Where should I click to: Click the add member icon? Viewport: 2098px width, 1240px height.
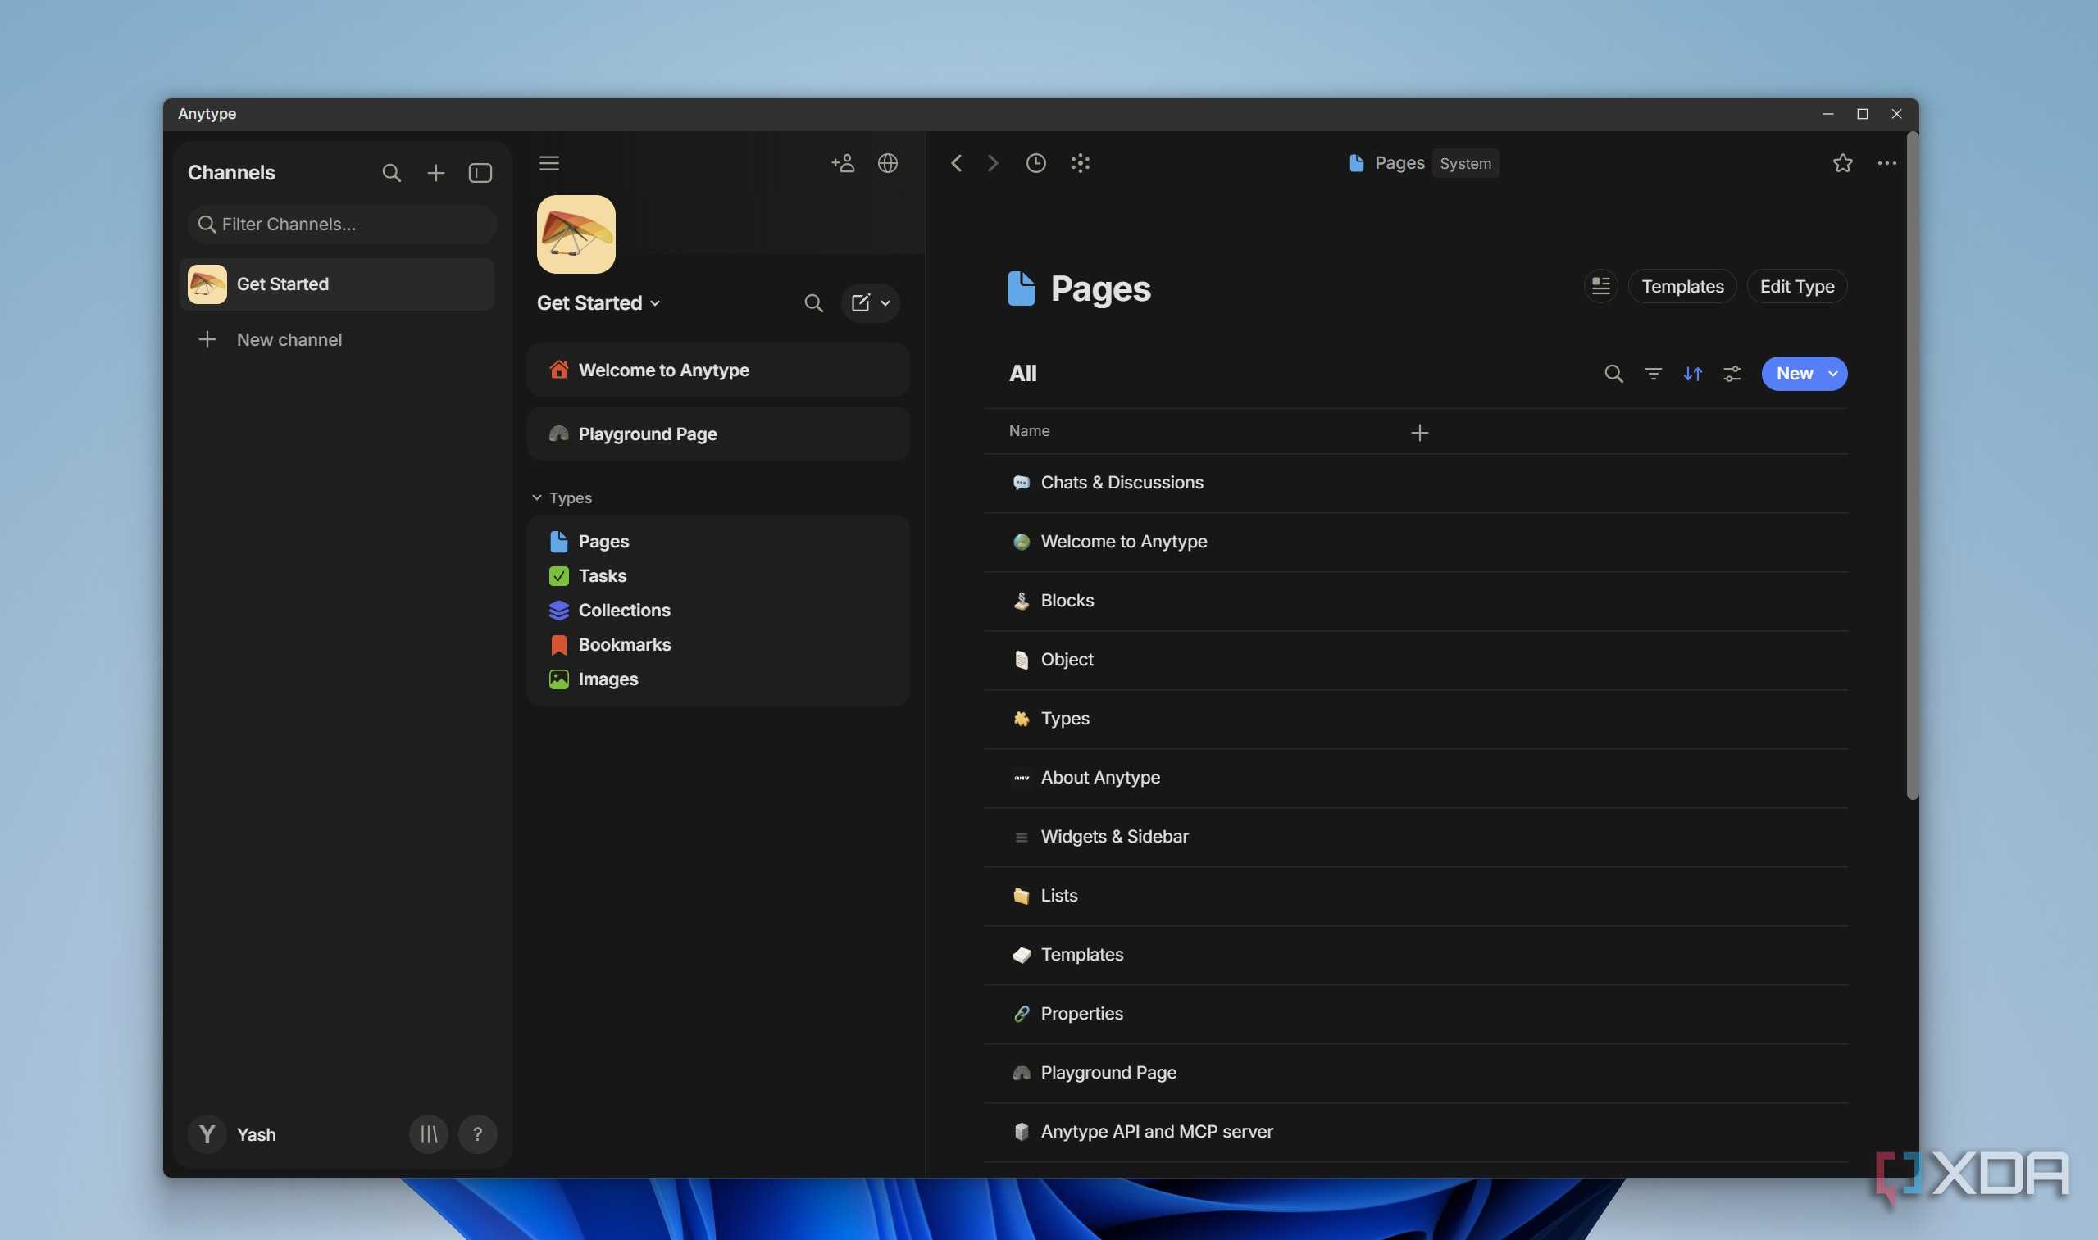(843, 163)
